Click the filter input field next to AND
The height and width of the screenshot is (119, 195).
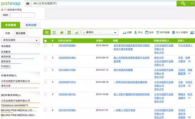point(22,15)
